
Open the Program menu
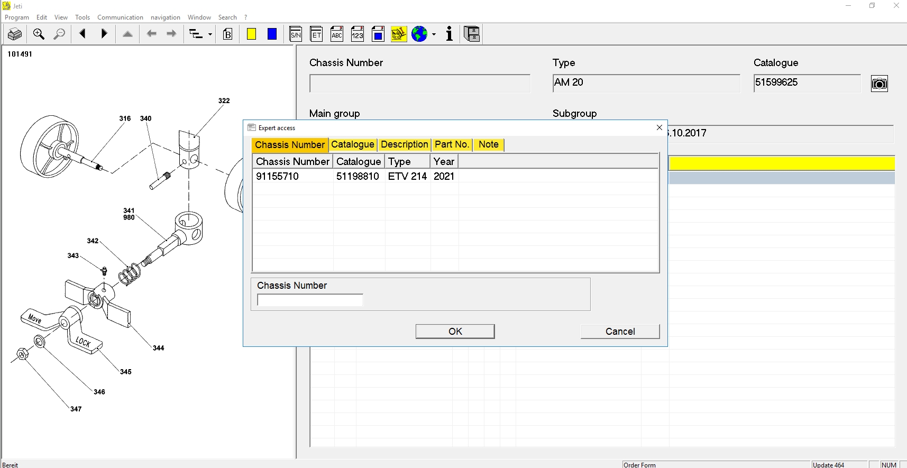17,17
